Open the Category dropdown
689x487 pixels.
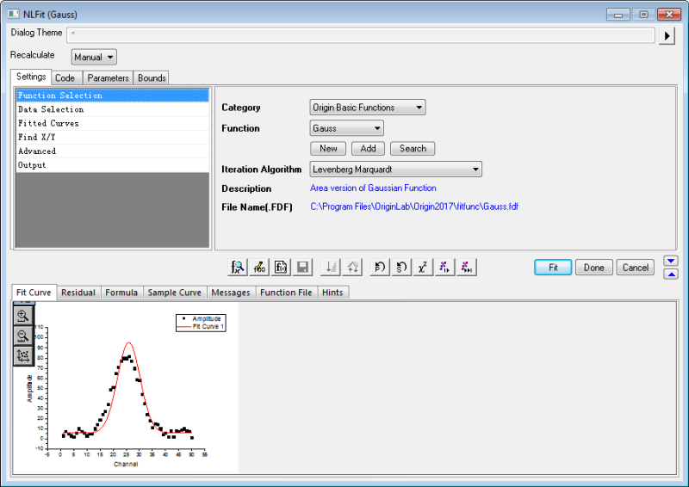click(368, 108)
